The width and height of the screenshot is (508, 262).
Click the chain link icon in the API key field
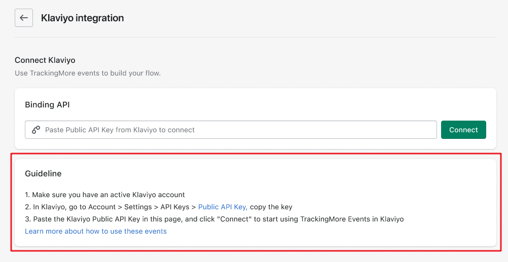36,130
